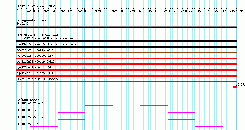Screen dimensions: 245x130
Task: Select the magenta line under ADK|NM_001123
Action: click(127, 126)
